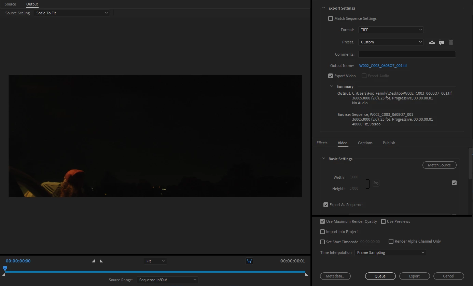Screen dimensions: 473x286
Task: Click the Queue button
Action: [380, 276]
